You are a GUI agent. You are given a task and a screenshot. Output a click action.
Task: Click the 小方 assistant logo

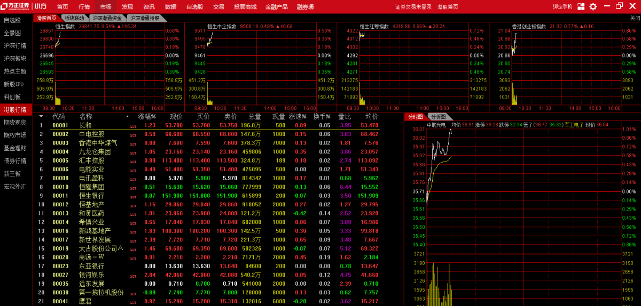[x=40, y=6]
